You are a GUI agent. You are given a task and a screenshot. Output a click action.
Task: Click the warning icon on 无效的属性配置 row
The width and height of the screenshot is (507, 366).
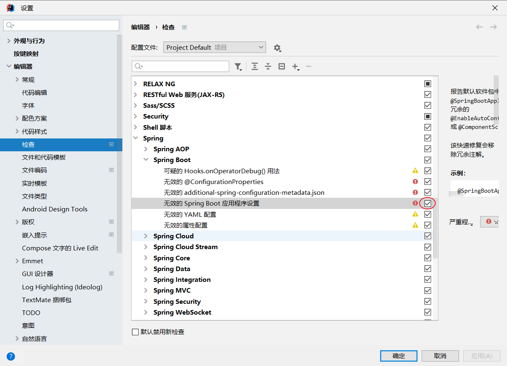415,225
